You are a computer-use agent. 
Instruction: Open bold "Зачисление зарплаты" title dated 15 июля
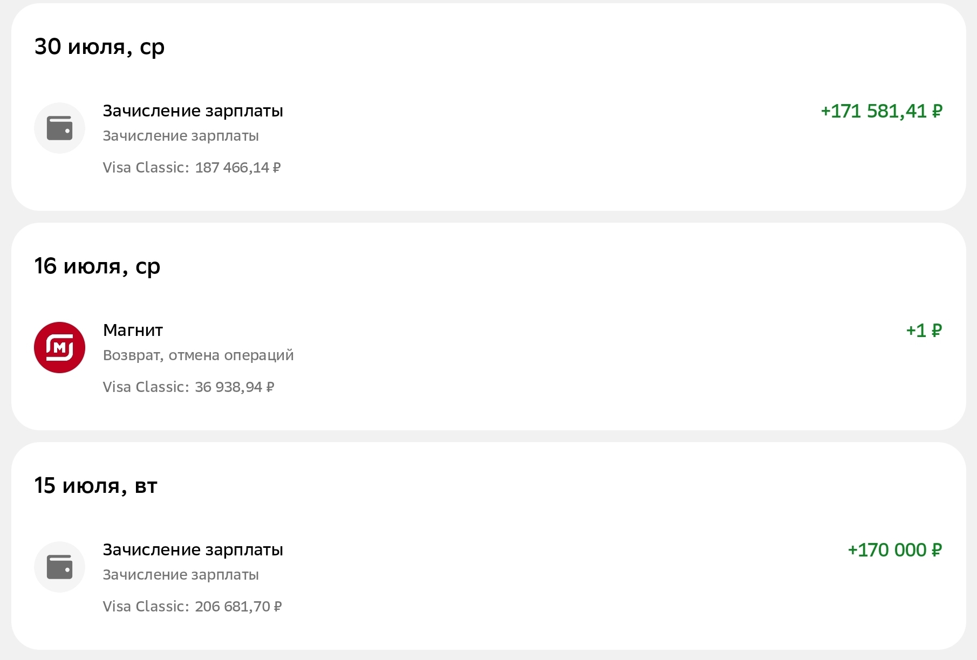[193, 549]
